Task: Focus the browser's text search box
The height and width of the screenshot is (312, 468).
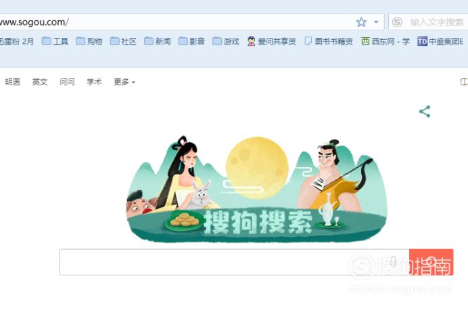Action: [x=436, y=22]
